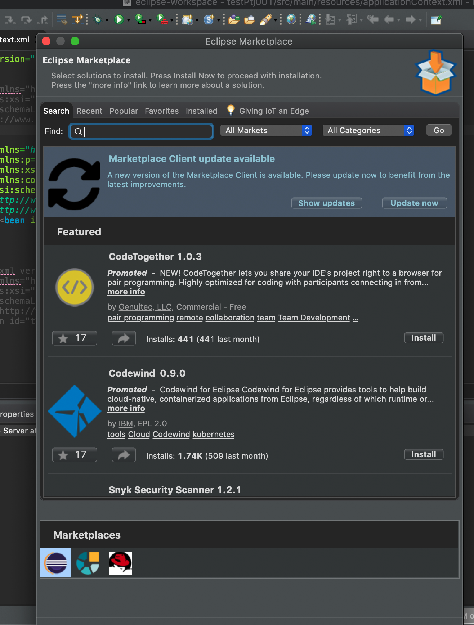
Task: Open dropdown arrow next to Forward navigation
Action: click(x=420, y=20)
